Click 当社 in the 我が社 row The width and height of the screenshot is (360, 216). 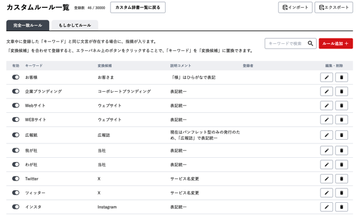[102, 151]
